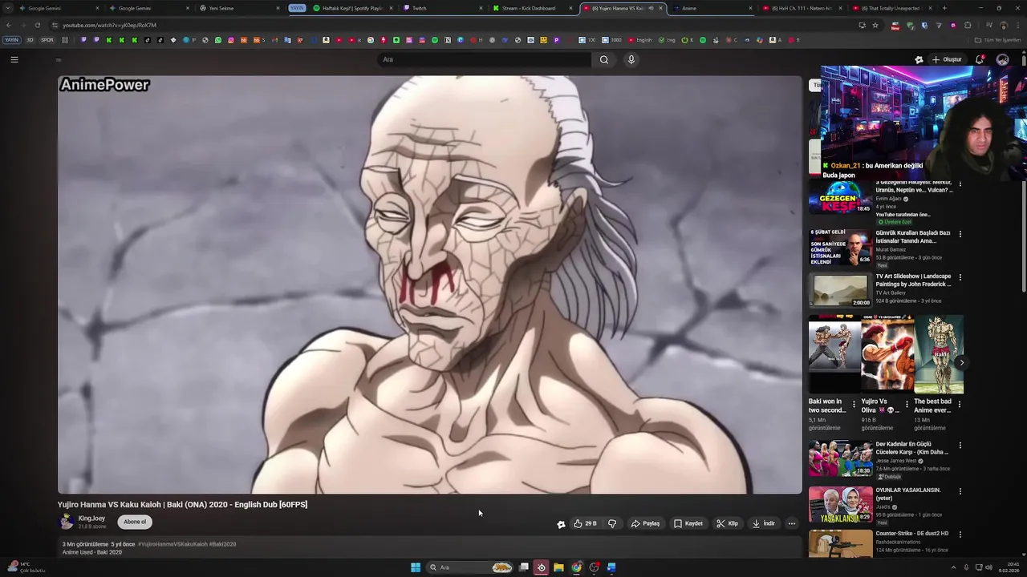The height and width of the screenshot is (577, 1027).
Task: Open Counter-Strike DE dust2 HD video title
Action: tap(912, 533)
